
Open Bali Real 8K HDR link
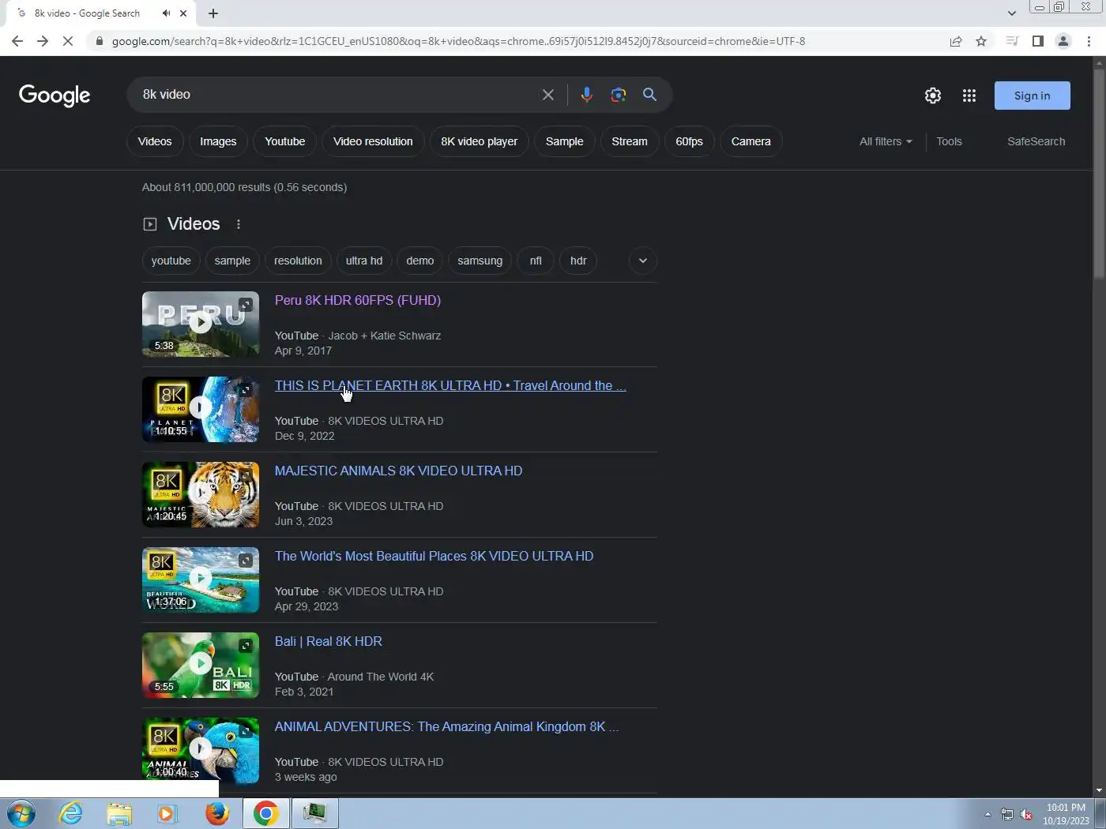tap(329, 641)
